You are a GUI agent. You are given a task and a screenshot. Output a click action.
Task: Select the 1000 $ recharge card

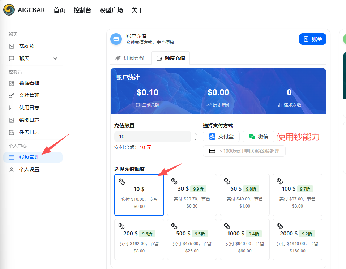[245, 239]
